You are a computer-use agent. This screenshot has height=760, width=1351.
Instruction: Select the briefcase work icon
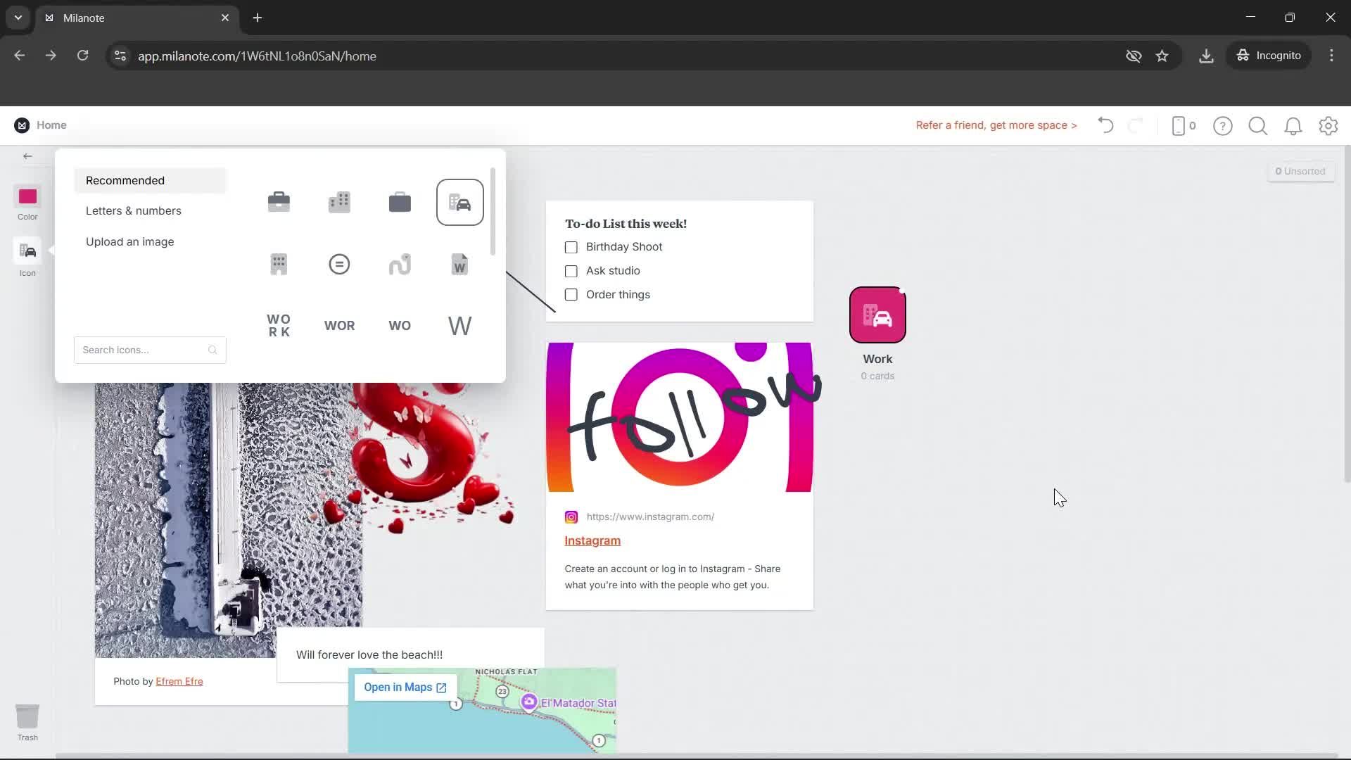click(278, 202)
